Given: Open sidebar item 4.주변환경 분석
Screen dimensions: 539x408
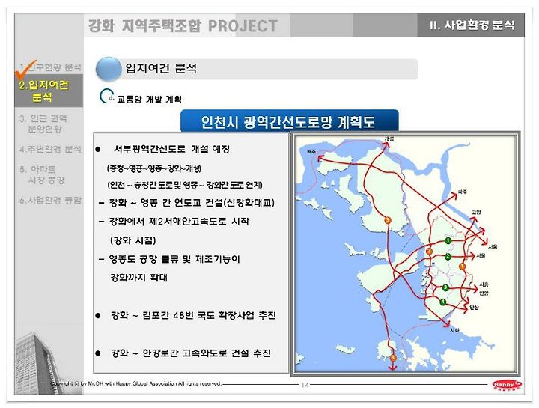Looking at the screenshot, I should (x=51, y=149).
